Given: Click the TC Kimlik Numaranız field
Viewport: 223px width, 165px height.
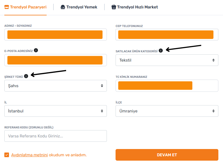Looking at the screenshot, I should [x=167, y=86].
